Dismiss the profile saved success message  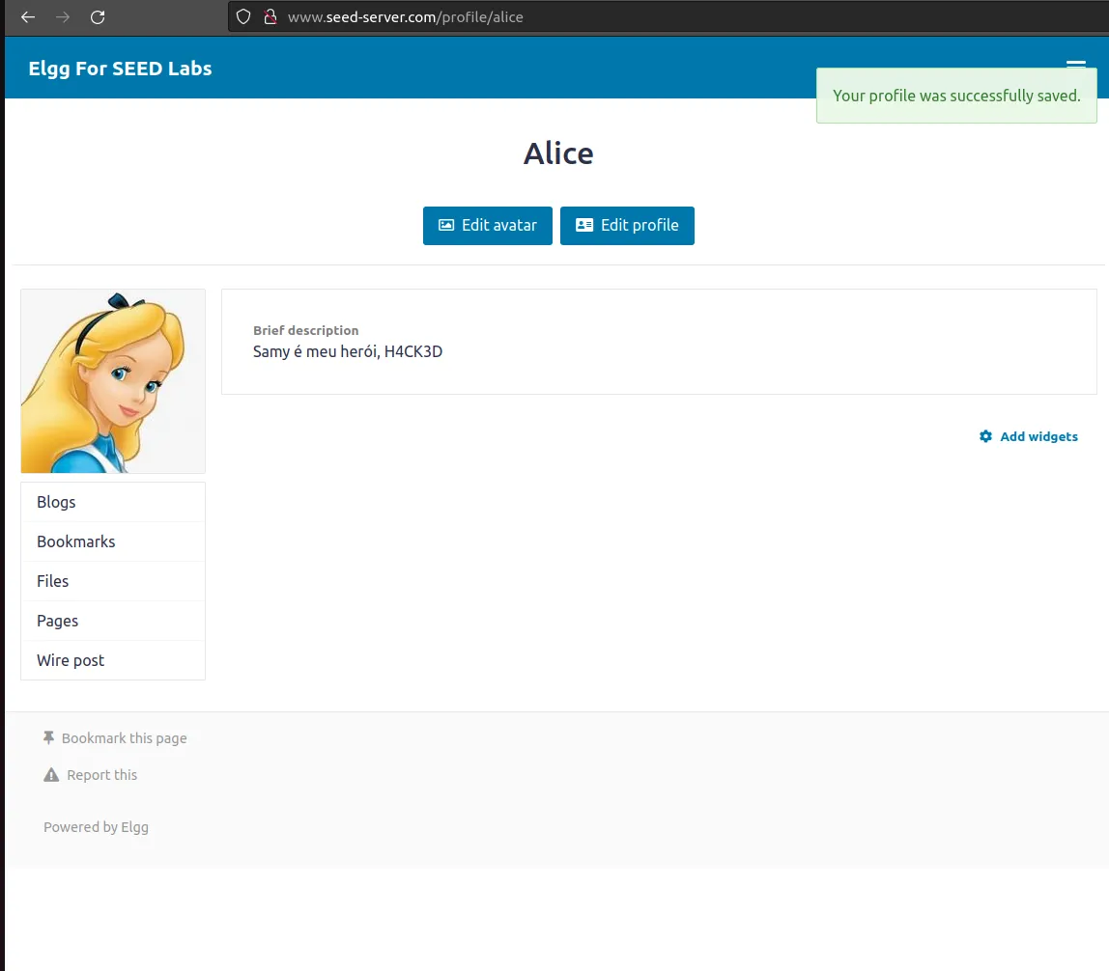pyautogui.click(x=956, y=96)
